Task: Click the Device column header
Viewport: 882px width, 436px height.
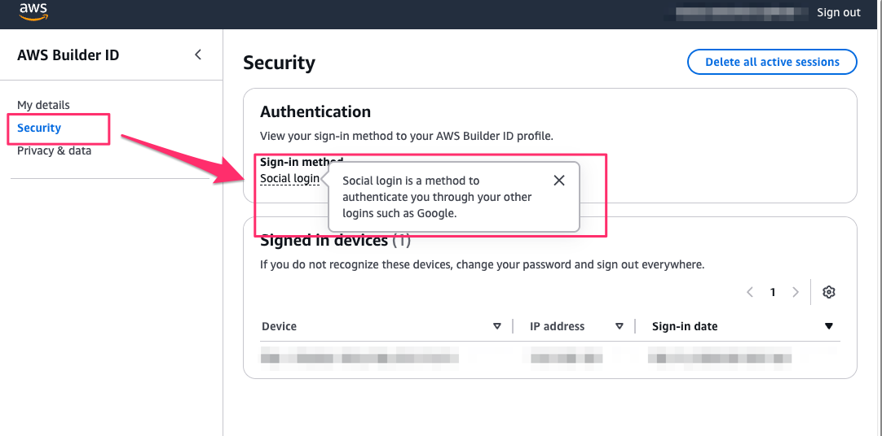Action: coord(279,327)
